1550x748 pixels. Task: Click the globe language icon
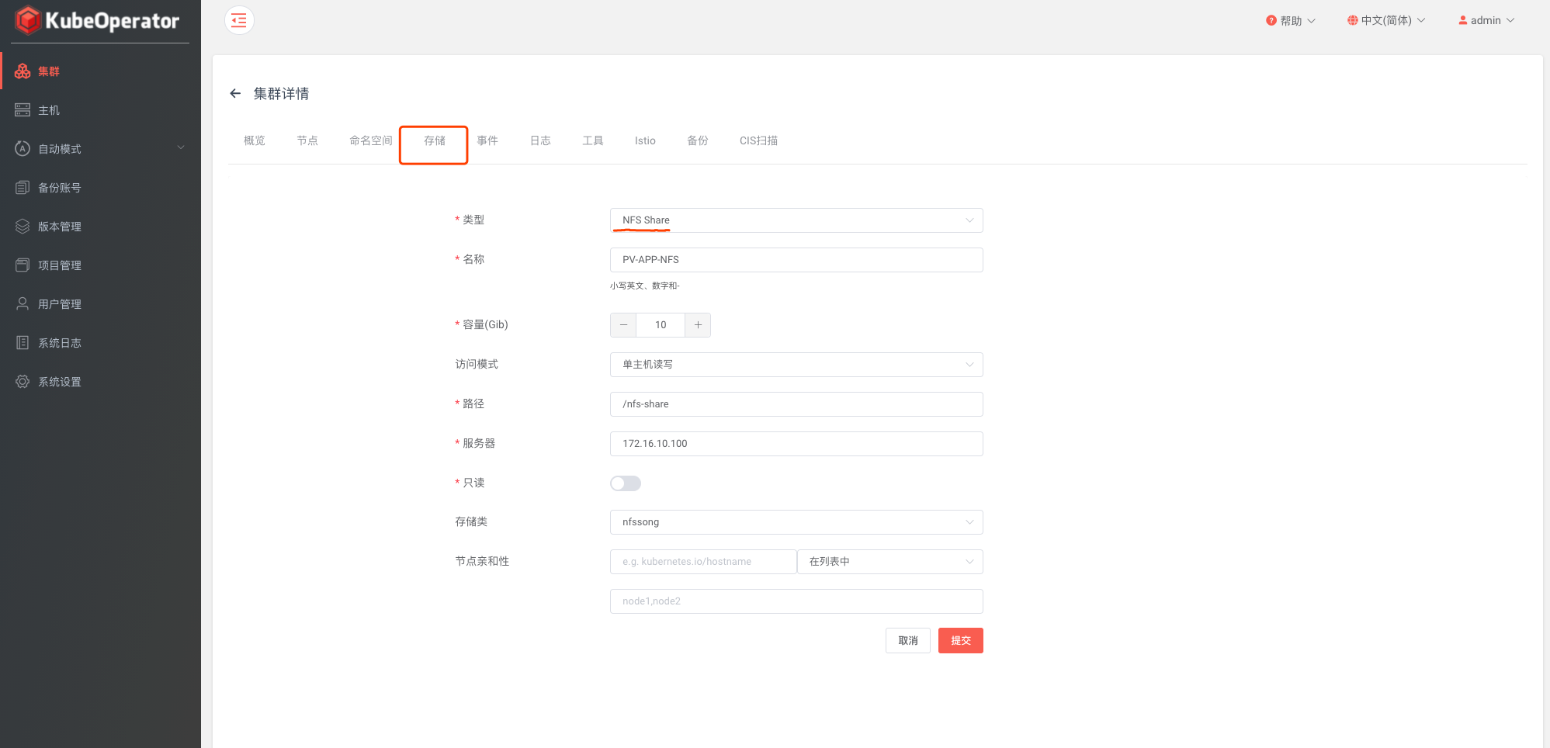(1353, 20)
